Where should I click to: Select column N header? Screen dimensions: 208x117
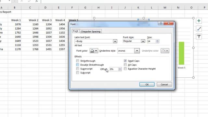(178, 7)
